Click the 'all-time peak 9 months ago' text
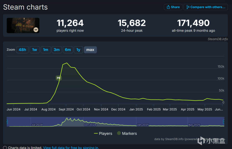 coord(193,31)
